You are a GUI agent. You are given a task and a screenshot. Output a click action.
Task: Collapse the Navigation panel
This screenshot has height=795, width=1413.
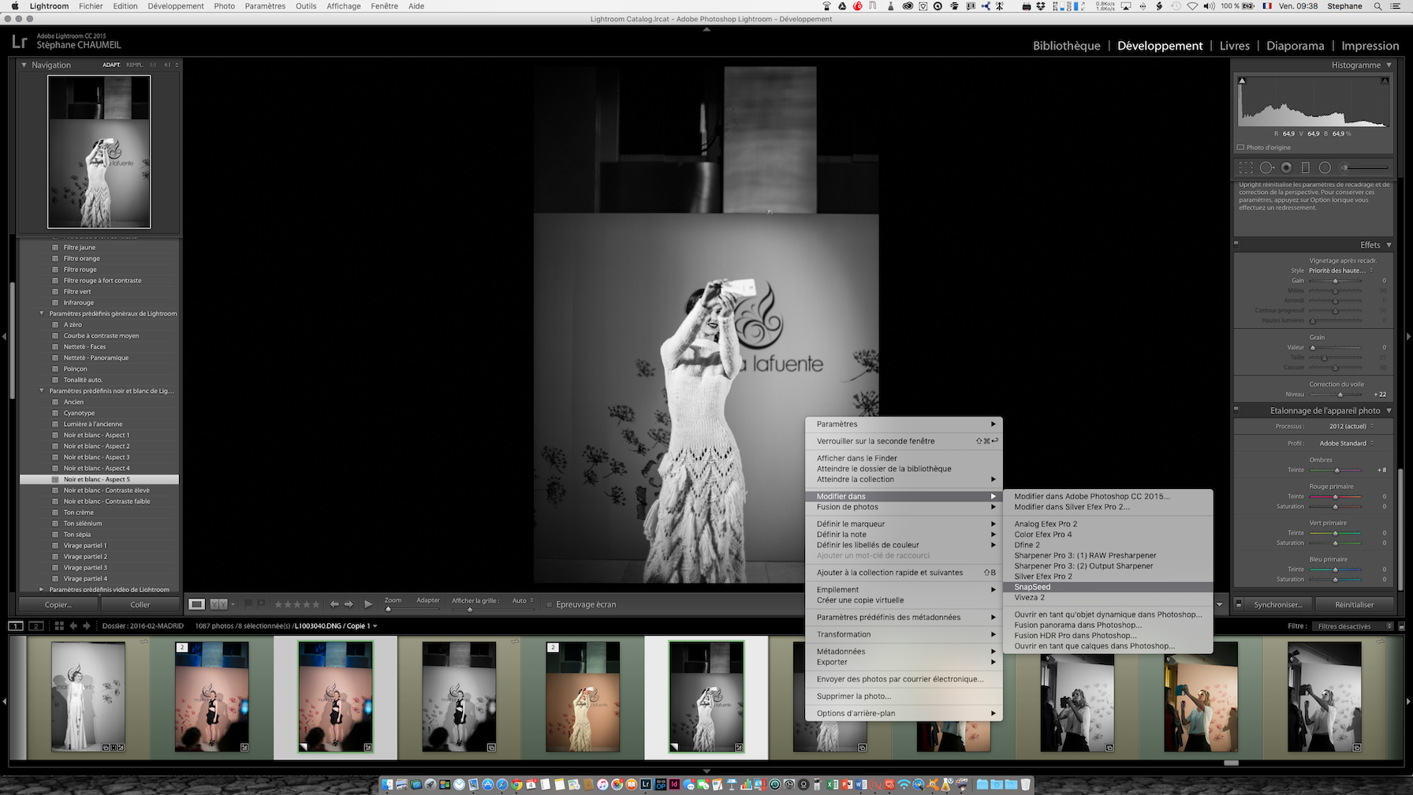point(24,65)
